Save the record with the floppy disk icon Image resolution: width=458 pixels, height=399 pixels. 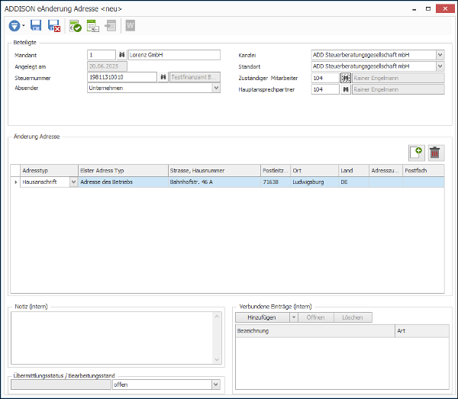click(36, 26)
